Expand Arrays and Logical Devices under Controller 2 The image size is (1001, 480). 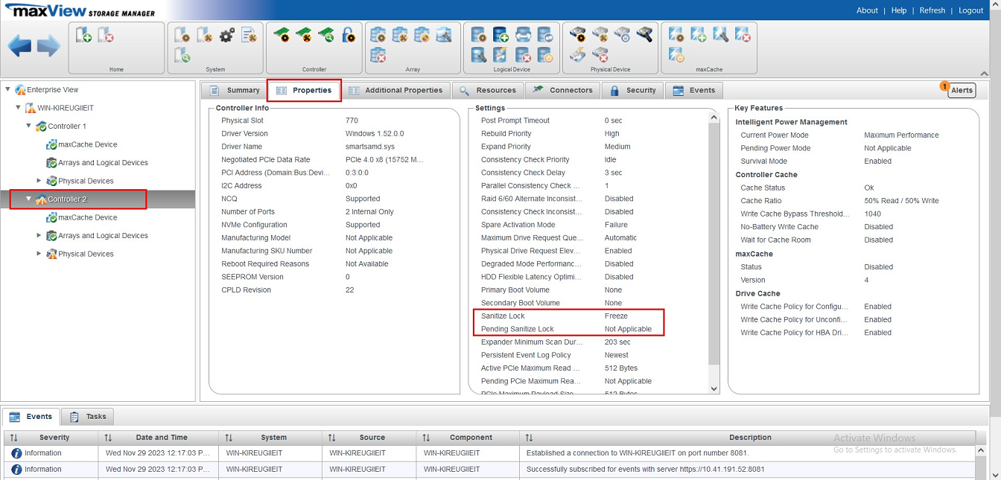click(x=39, y=236)
